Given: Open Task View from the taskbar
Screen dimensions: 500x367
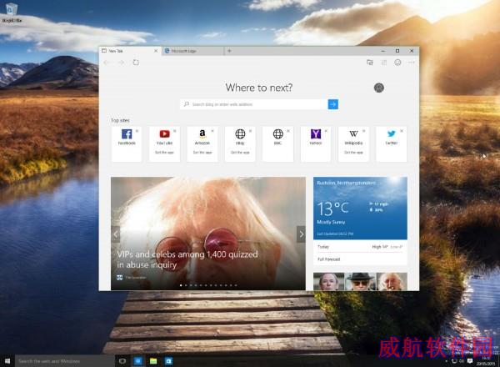Looking at the screenshot, I should tap(122, 361).
